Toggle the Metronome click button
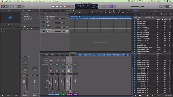Viewport: 173px width, 97px height. click(x=115, y=6)
